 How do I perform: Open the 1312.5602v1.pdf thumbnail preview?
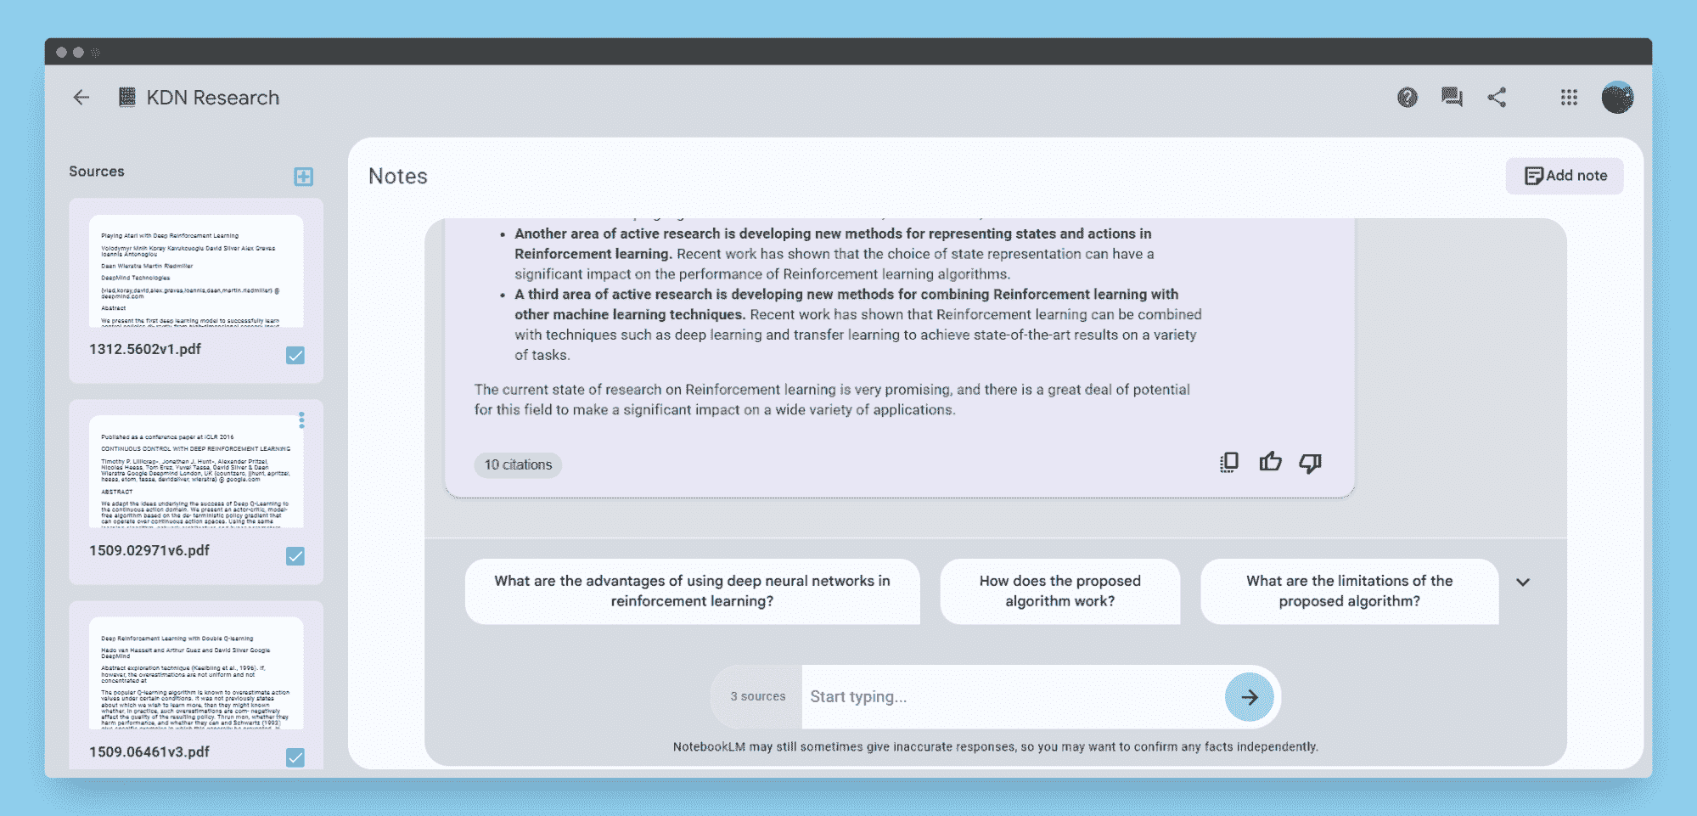[196, 271]
